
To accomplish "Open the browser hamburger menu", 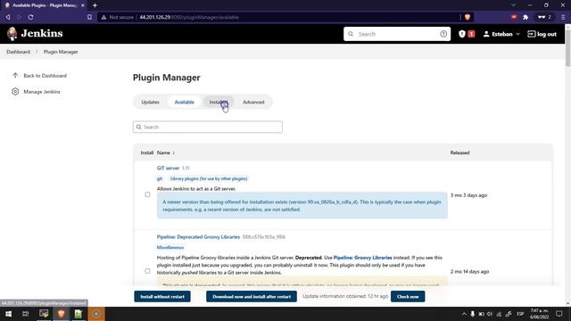I will click(x=563, y=17).
